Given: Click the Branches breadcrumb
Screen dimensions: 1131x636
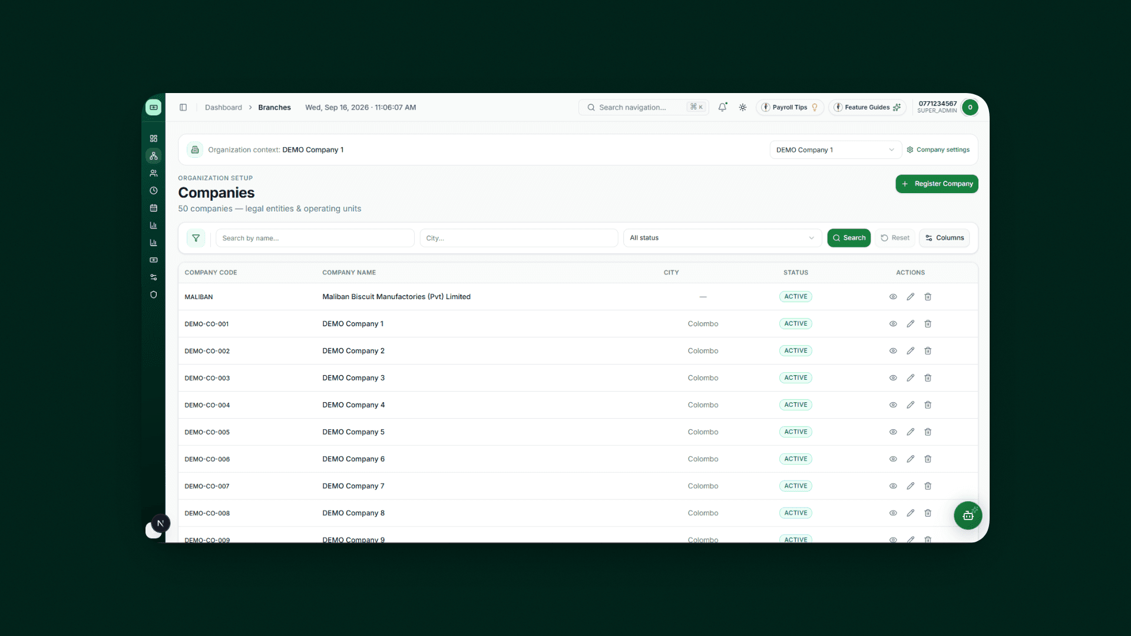Looking at the screenshot, I should point(275,108).
